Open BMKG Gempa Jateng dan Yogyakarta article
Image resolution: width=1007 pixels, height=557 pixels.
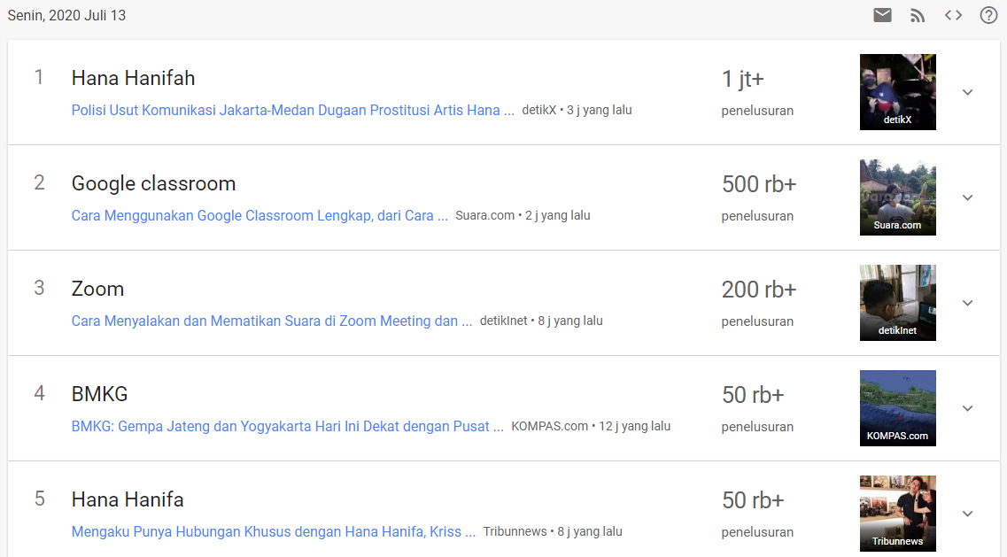[287, 427]
